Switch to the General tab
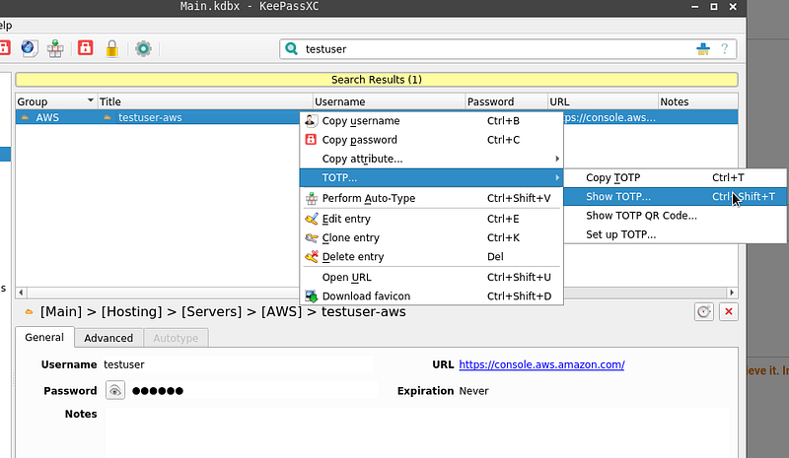The width and height of the screenshot is (789, 458). click(44, 337)
